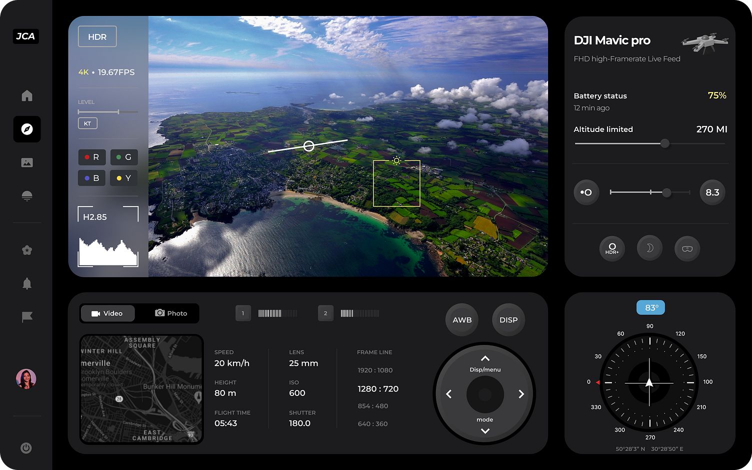Open FPV goggles view icon
Screen dimensions: 752x470
pos(687,248)
